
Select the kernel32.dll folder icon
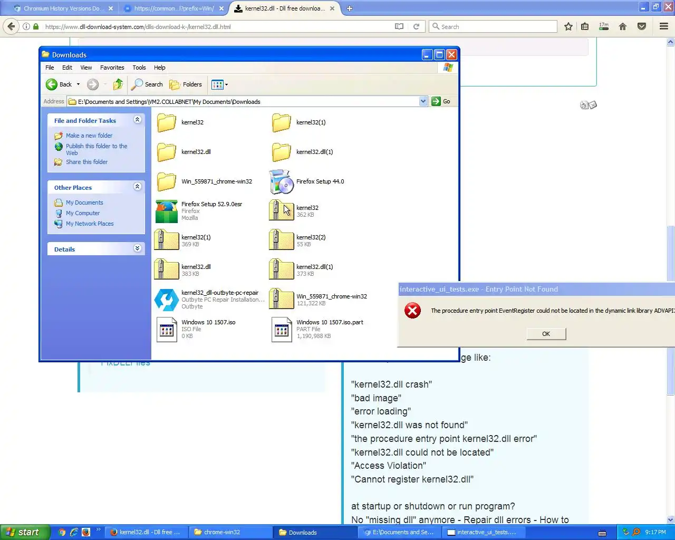[167, 152]
